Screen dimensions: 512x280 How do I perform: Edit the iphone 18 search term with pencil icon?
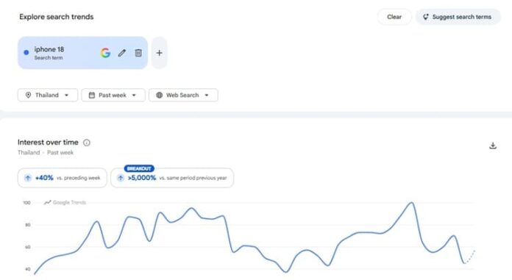click(122, 53)
